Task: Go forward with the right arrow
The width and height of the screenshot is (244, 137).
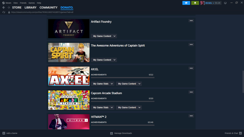Action: 9,7
